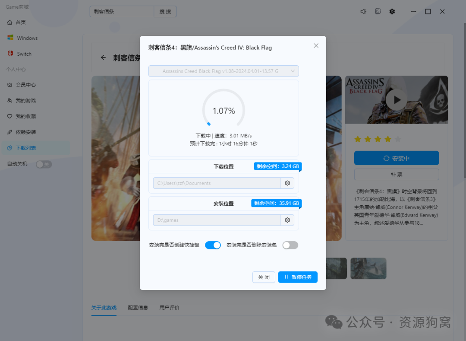Toggle 安装完是否创建快捷键 shortcut switch
The width and height of the screenshot is (466, 341).
pos(213,245)
